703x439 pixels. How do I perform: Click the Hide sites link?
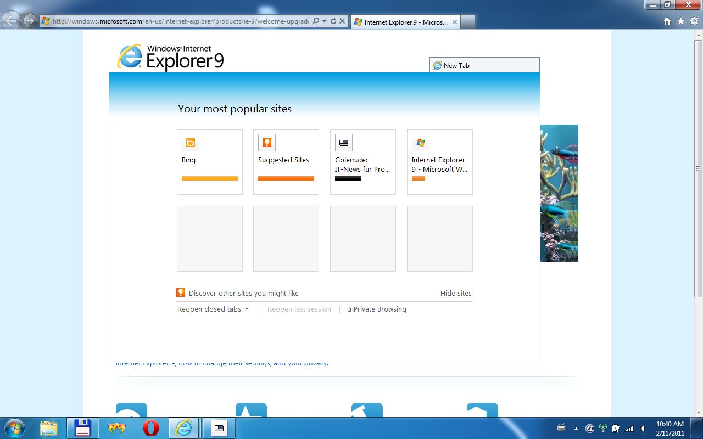pos(456,293)
